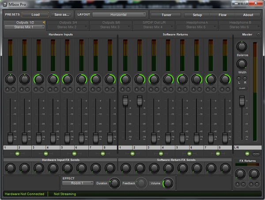Toggle the Master Swap button

point(242,88)
